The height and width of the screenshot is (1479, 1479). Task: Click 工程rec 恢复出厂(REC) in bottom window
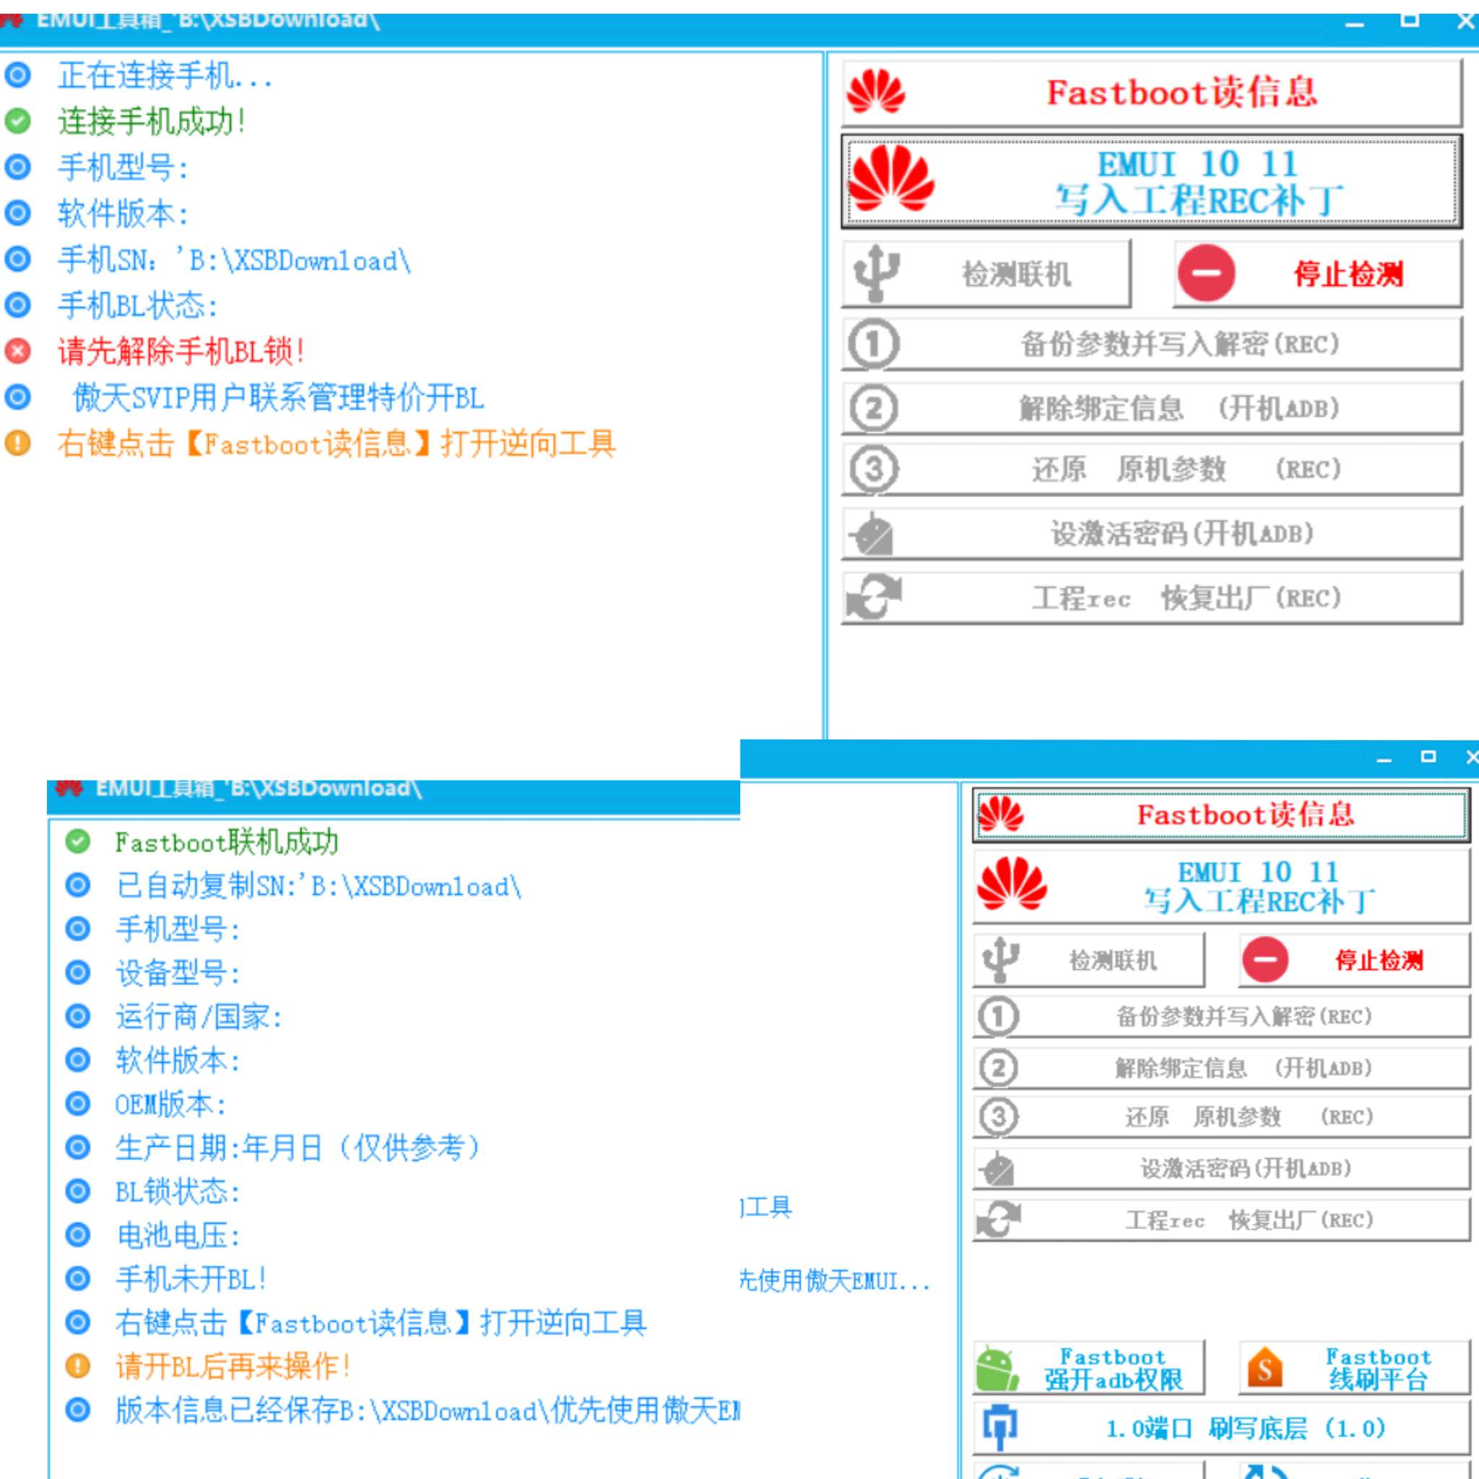[1221, 1220]
